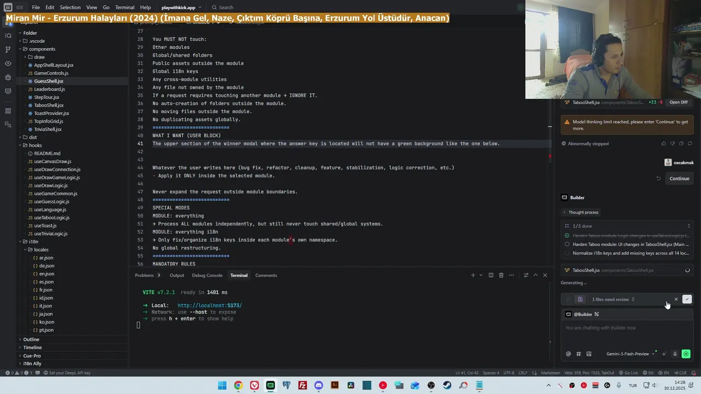Open useTabooLogic.js in hooks folder
This screenshot has height=394, width=701.
point(51,218)
